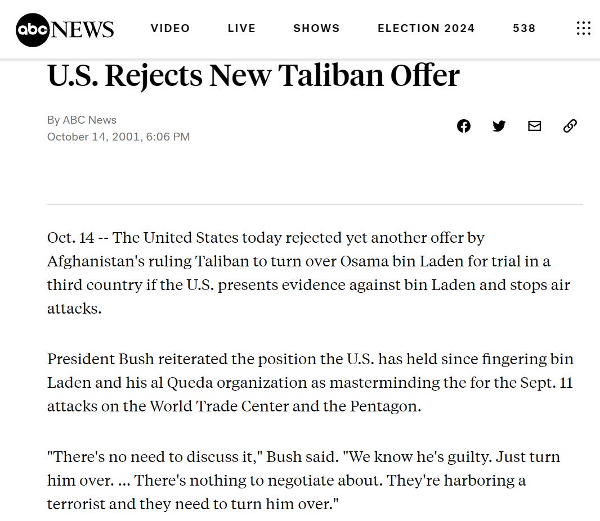Click the Bush quote 'There's no need'
The width and height of the screenshot is (600, 521).
click(x=304, y=480)
